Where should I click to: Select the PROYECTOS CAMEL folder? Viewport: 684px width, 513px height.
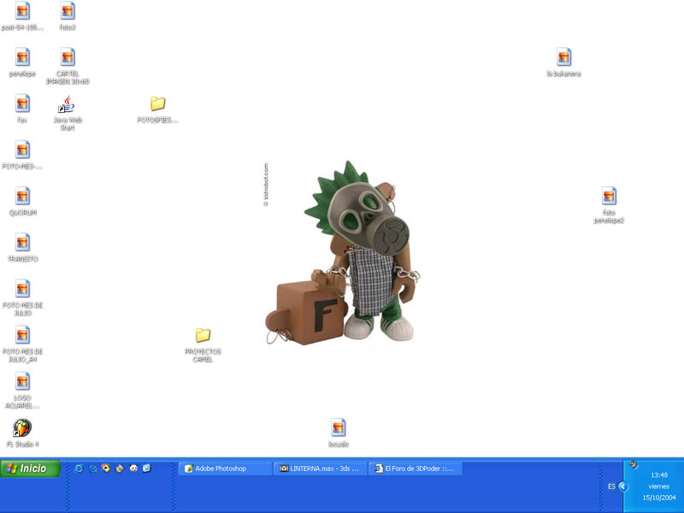[203, 345]
